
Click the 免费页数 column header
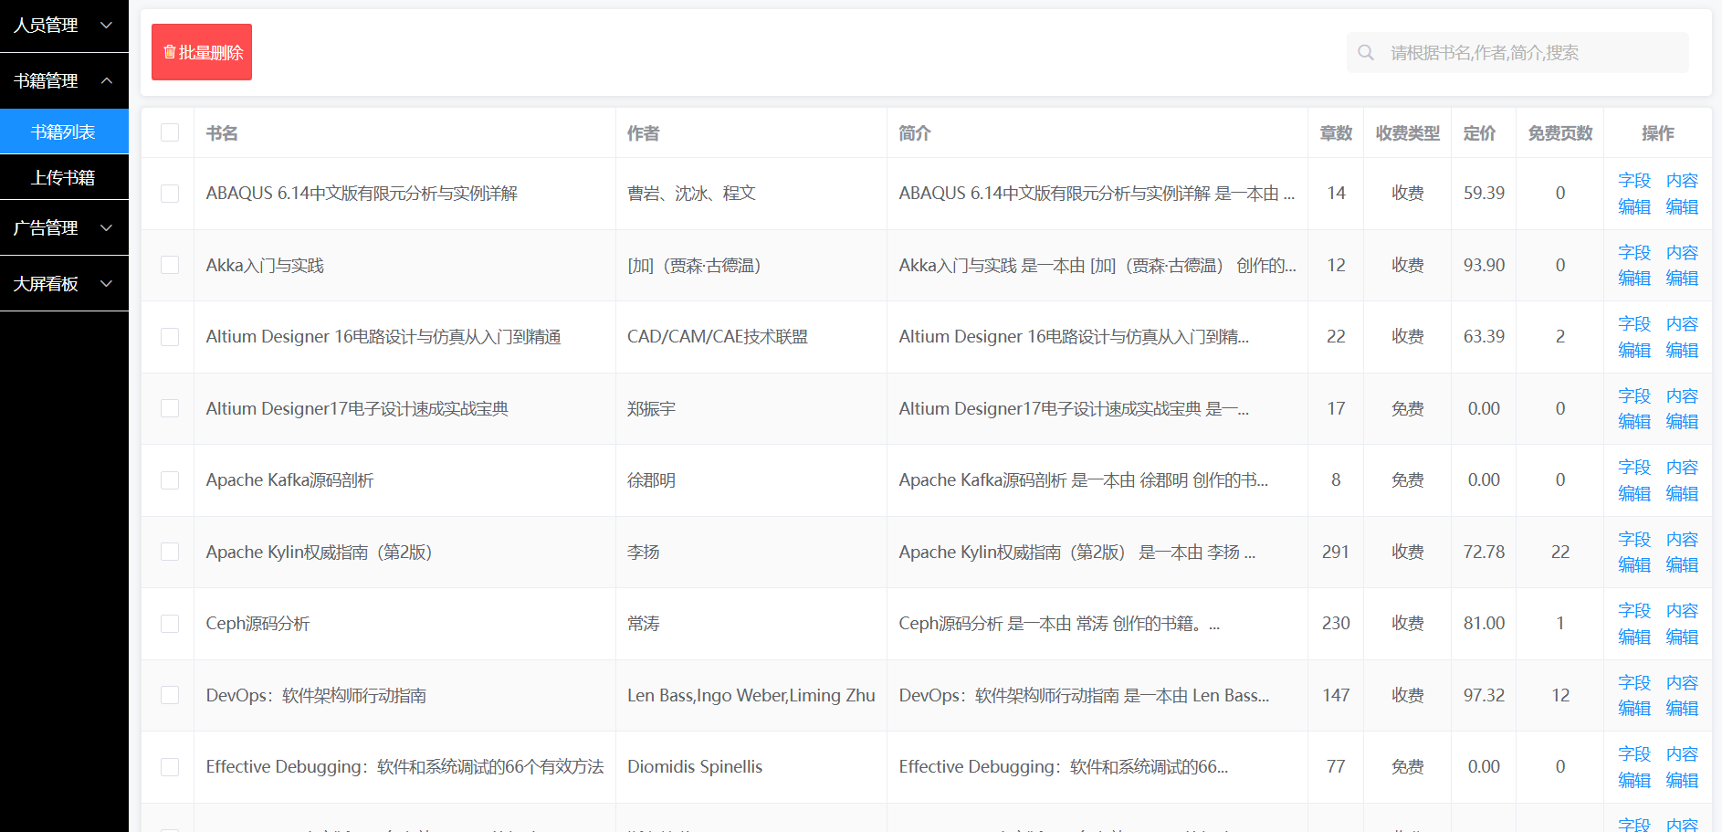[x=1560, y=133]
